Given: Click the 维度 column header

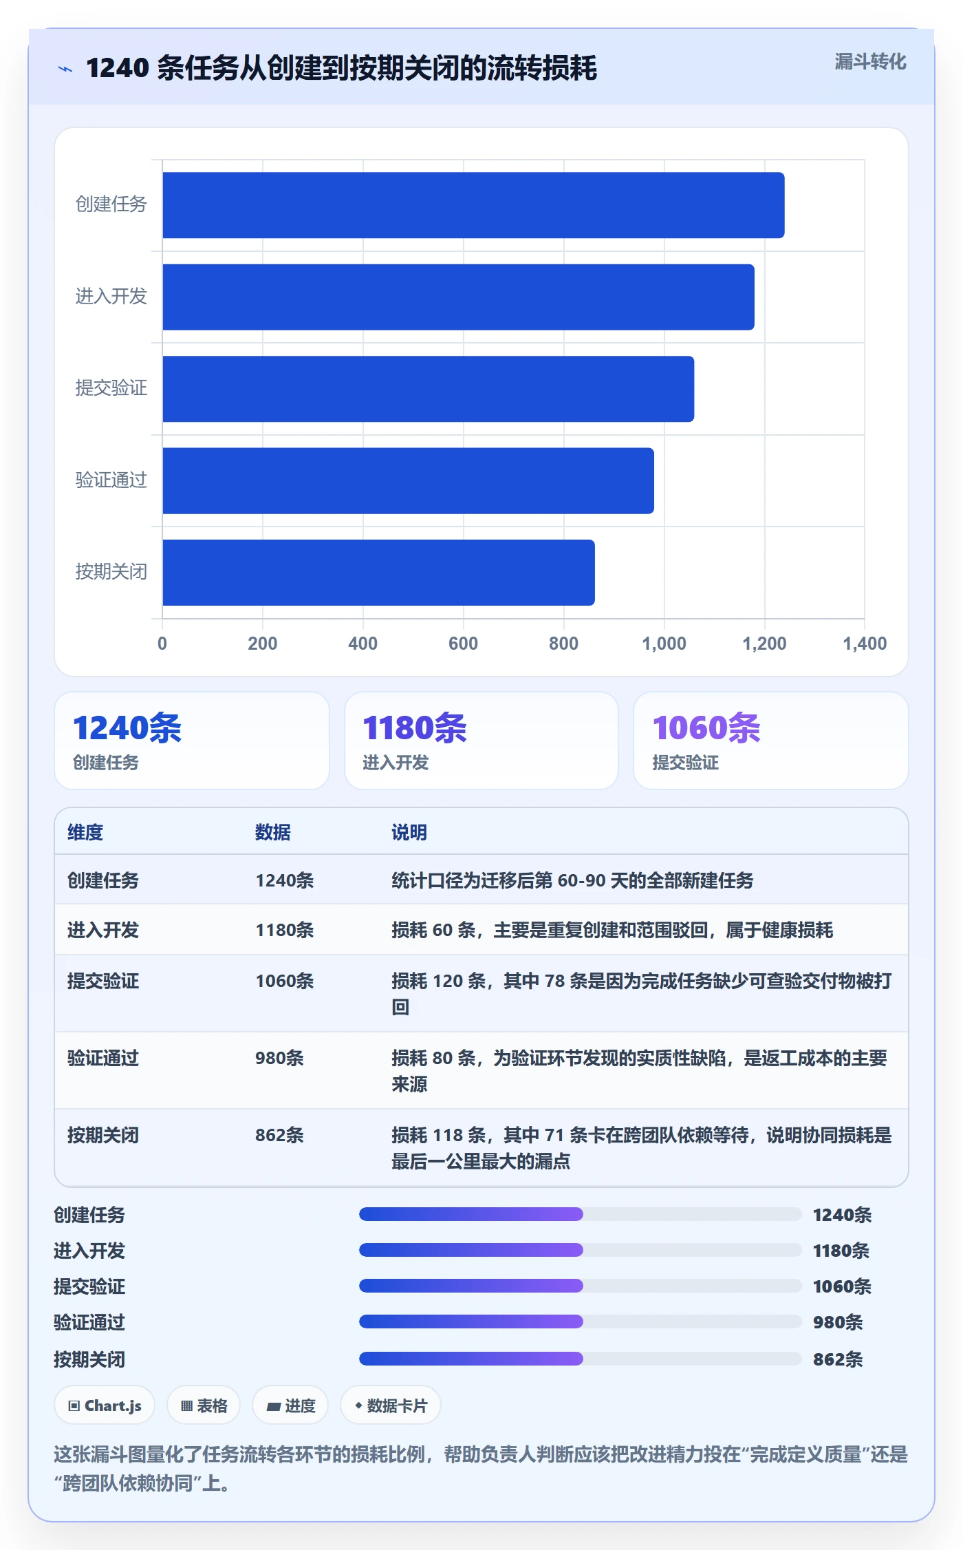Looking at the screenshot, I should 85,832.
